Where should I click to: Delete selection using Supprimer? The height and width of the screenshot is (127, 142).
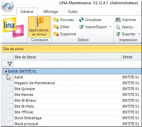pos(65,34)
